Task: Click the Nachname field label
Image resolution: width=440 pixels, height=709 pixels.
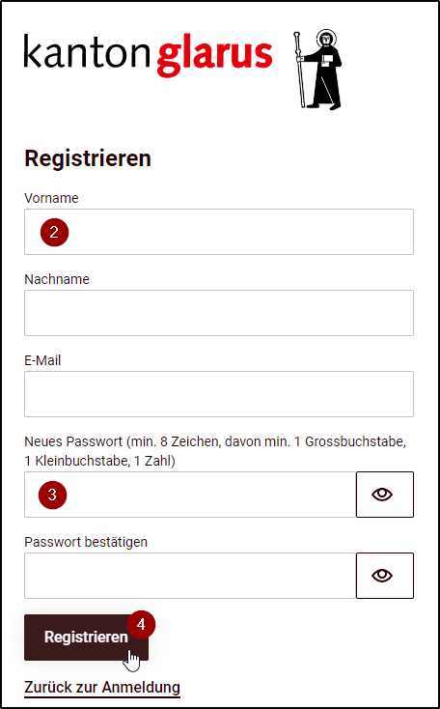Action: tap(57, 279)
